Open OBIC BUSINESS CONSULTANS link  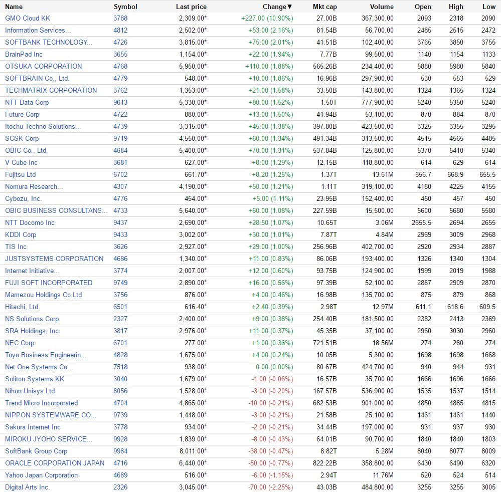tap(56, 211)
